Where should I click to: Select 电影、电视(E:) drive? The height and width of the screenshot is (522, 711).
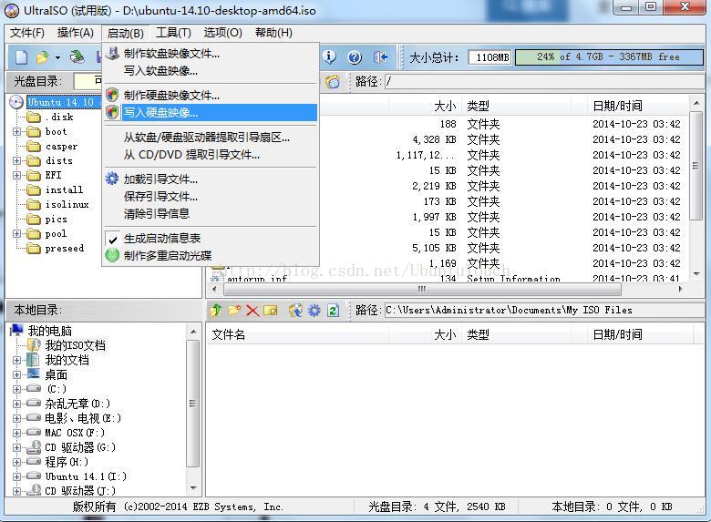pos(83,418)
